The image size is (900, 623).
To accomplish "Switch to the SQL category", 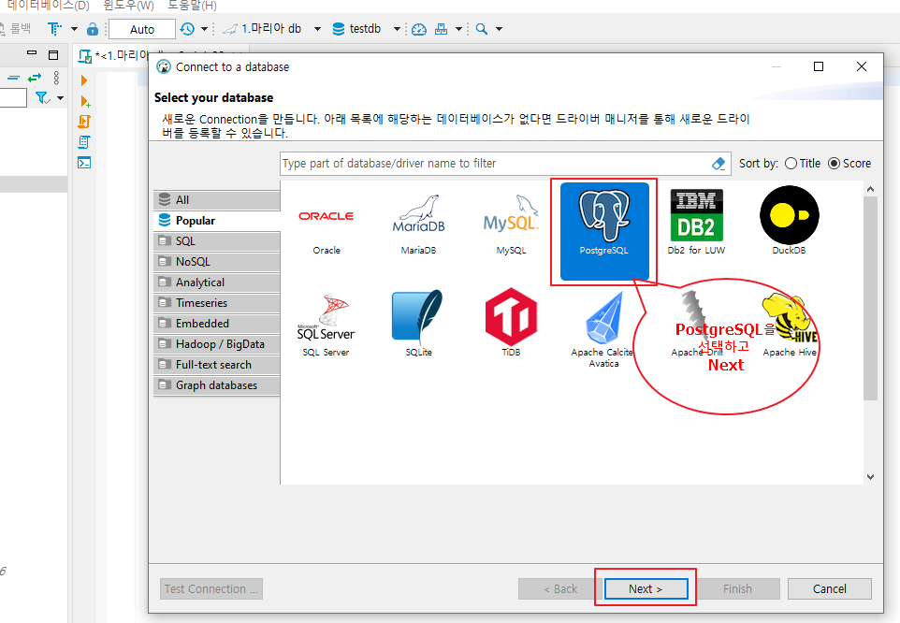I will (x=217, y=241).
